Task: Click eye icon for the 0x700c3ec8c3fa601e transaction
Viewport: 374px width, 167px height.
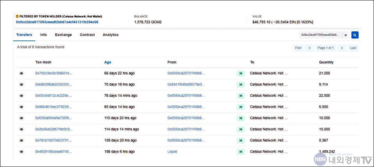Action: click(x=21, y=73)
